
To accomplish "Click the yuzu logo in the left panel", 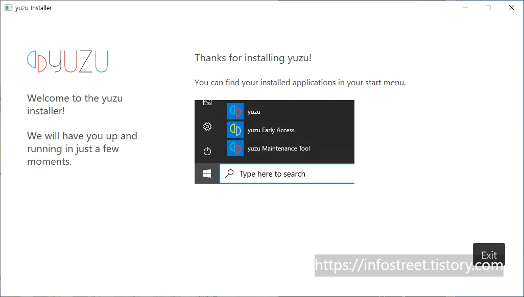I will point(67,61).
